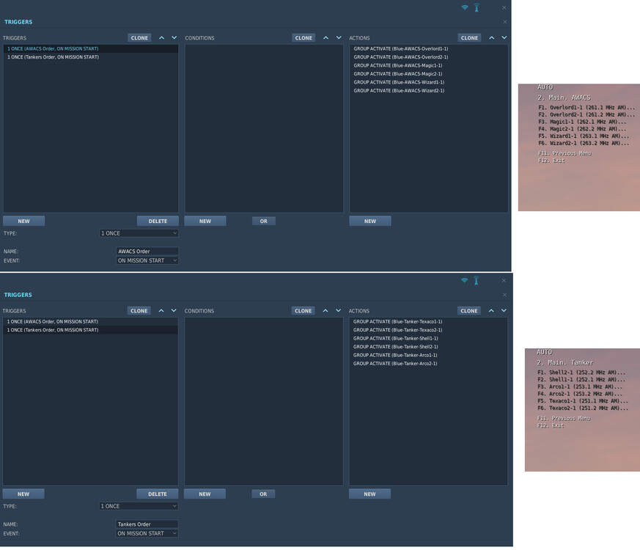The height and width of the screenshot is (550, 640).
Task: Click NEW under the Triggers list
Action: coord(23,220)
